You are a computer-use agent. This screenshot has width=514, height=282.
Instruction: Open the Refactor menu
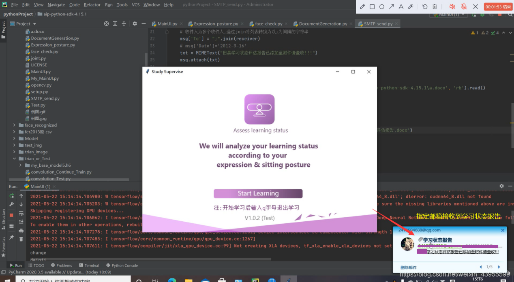(x=92, y=4)
